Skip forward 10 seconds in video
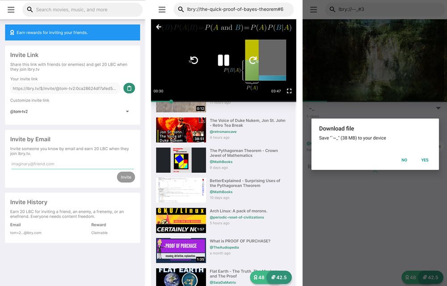 [253, 60]
